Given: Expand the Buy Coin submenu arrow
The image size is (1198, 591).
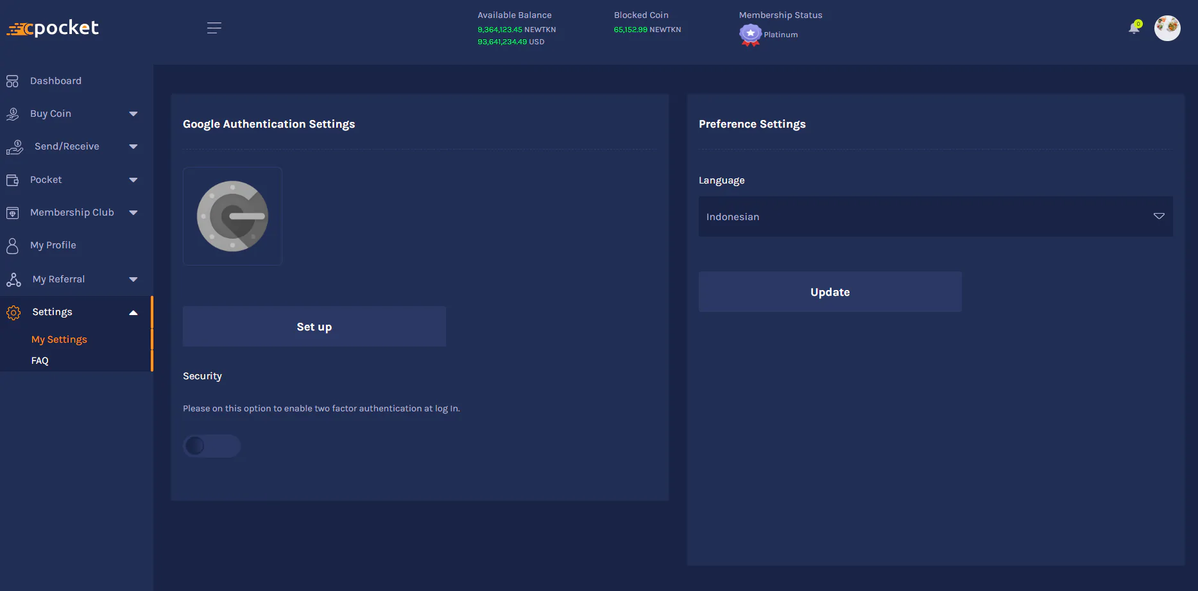Looking at the screenshot, I should [133, 114].
